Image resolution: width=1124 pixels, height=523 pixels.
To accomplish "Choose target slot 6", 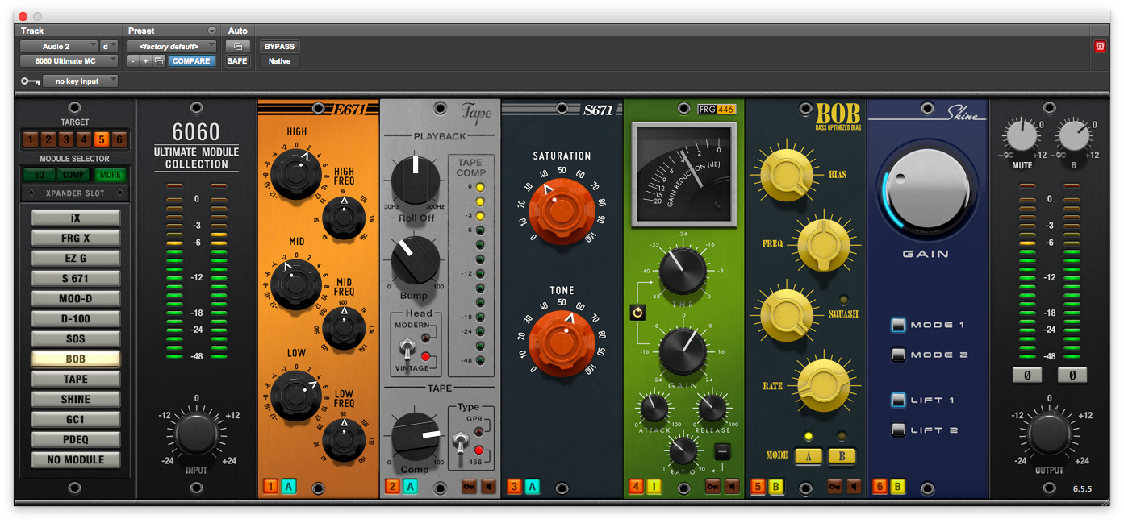I will tap(119, 139).
